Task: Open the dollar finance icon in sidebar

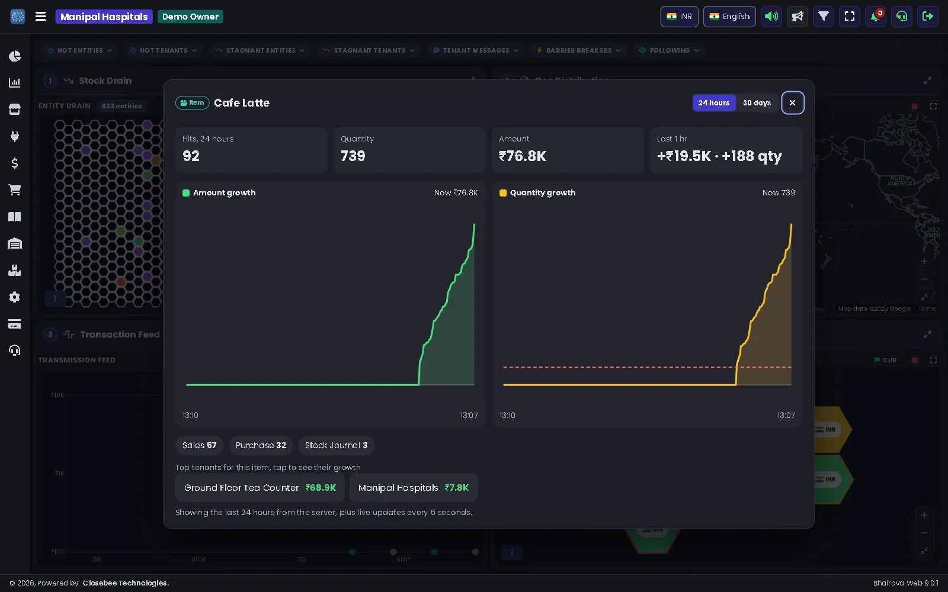Action: click(x=15, y=163)
